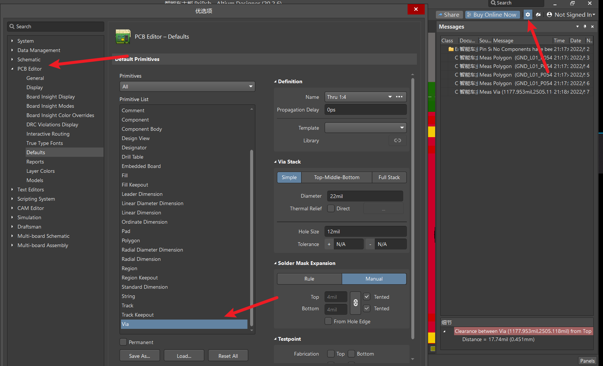Click the Share arrow button

tap(449, 14)
